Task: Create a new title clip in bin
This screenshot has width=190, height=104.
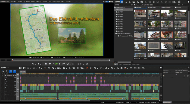Action: (138, 2)
